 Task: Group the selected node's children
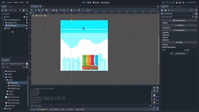pyautogui.click(x=75, y=10)
